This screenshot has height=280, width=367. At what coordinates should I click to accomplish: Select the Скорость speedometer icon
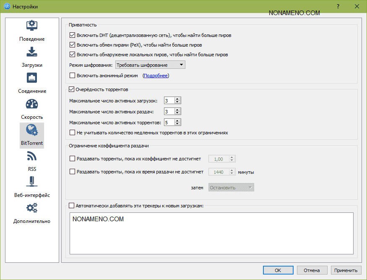click(32, 104)
